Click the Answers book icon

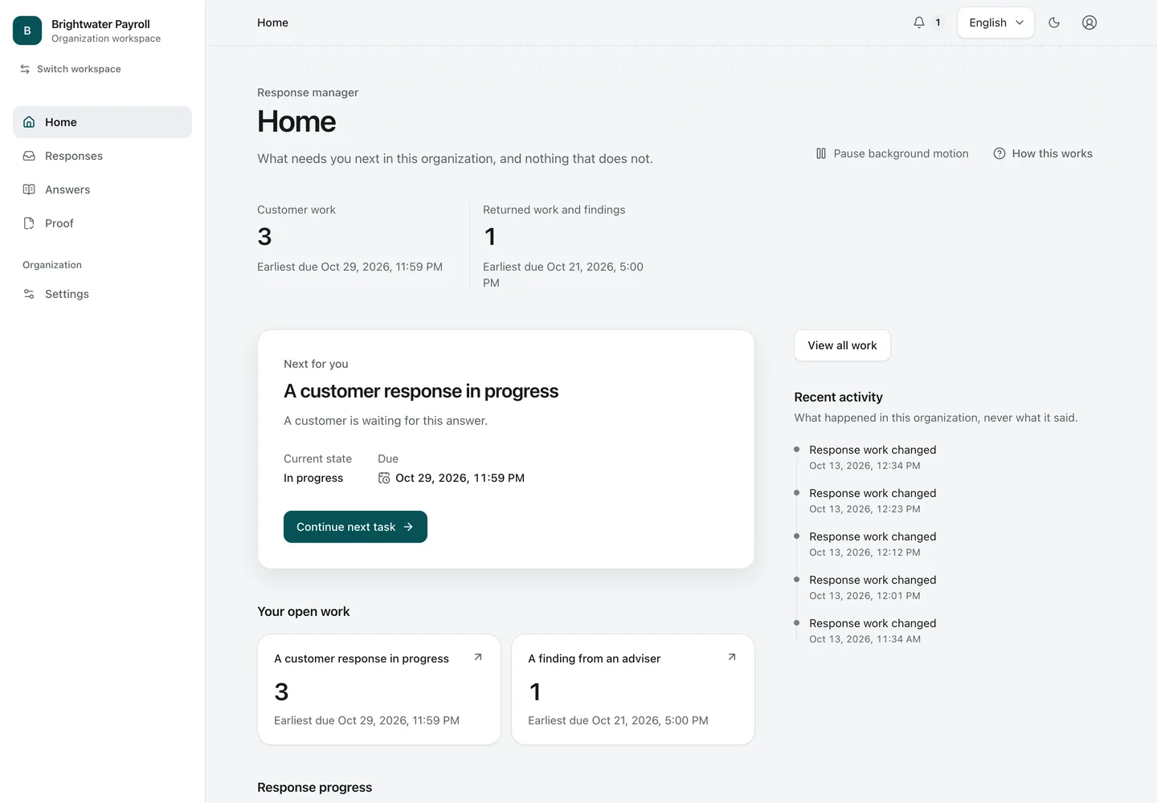pos(29,190)
